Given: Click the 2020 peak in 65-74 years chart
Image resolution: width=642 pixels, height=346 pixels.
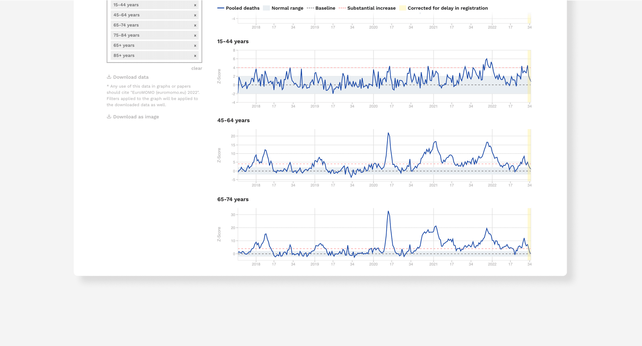Looking at the screenshot, I should click(x=388, y=211).
